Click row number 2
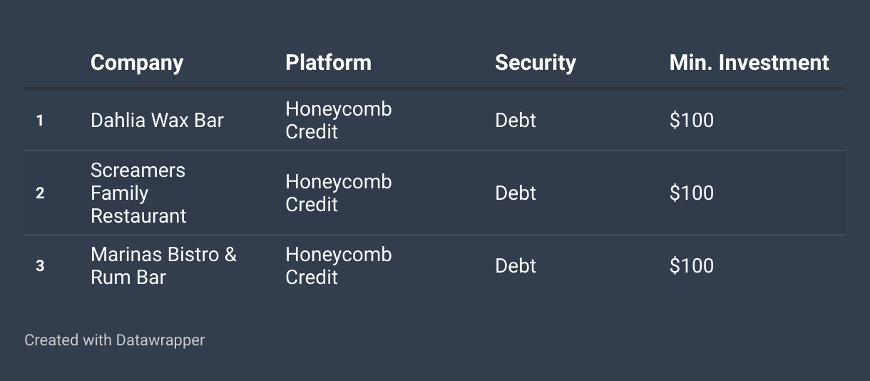870x381 pixels. tap(40, 193)
